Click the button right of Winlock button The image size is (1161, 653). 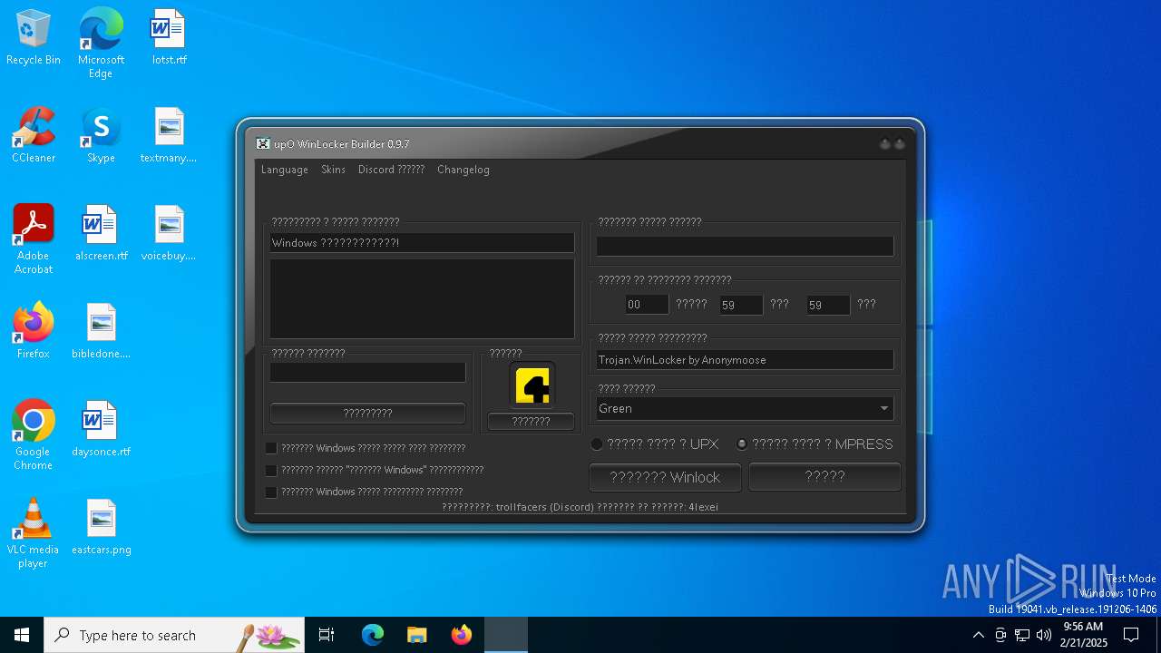click(x=824, y=477)
